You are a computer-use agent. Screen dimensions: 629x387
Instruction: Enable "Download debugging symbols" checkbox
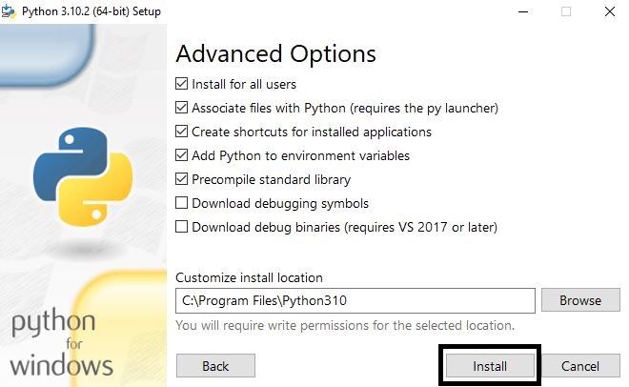point(181,203)
